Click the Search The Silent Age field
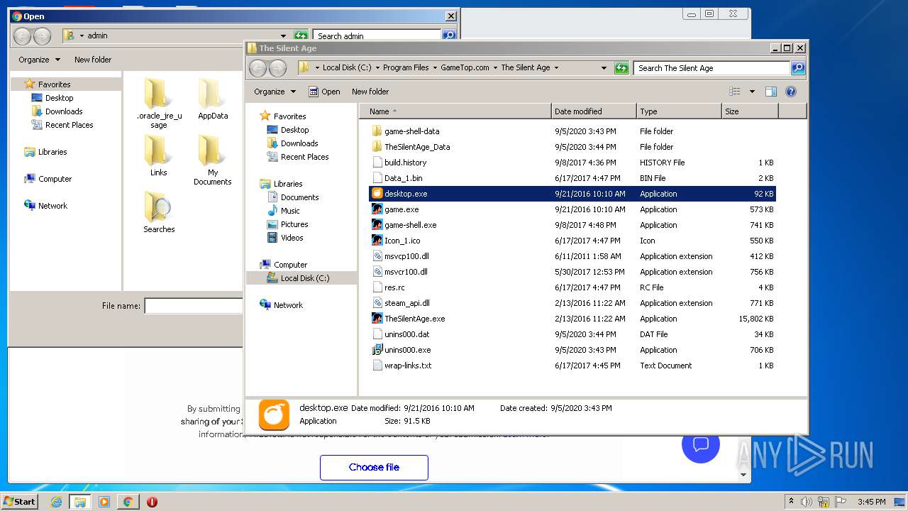908x511 pixels. point(712,68)
